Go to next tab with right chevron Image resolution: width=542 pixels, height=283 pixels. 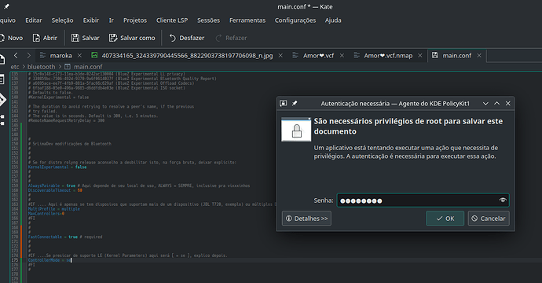pos(29,55)
